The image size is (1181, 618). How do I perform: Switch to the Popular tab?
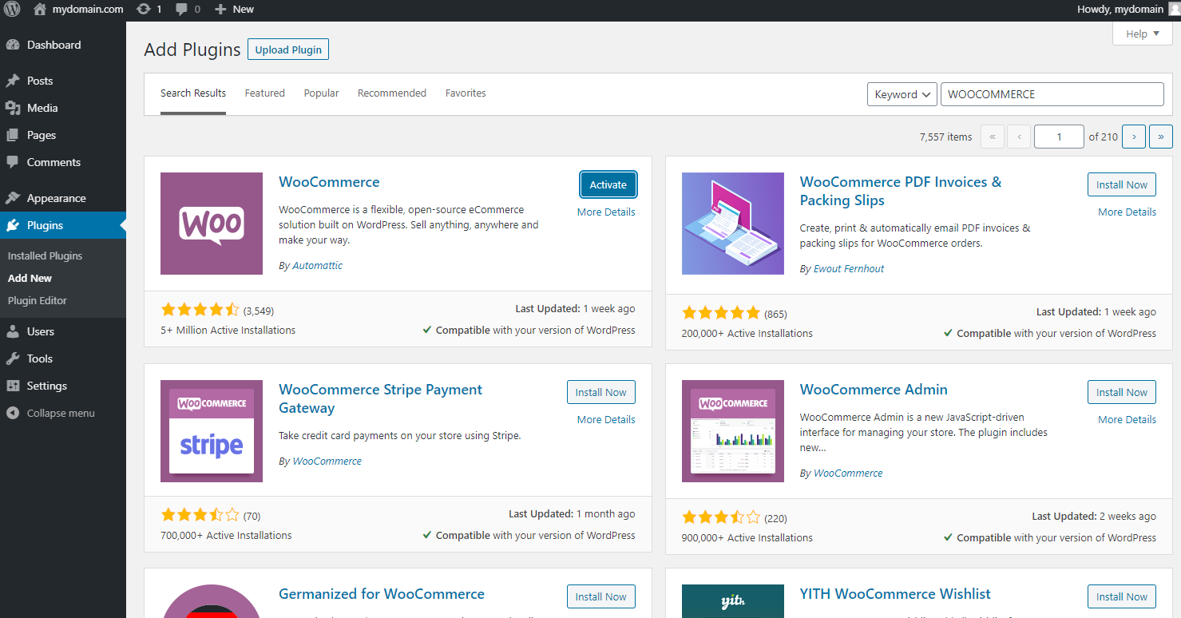[321, 93]
